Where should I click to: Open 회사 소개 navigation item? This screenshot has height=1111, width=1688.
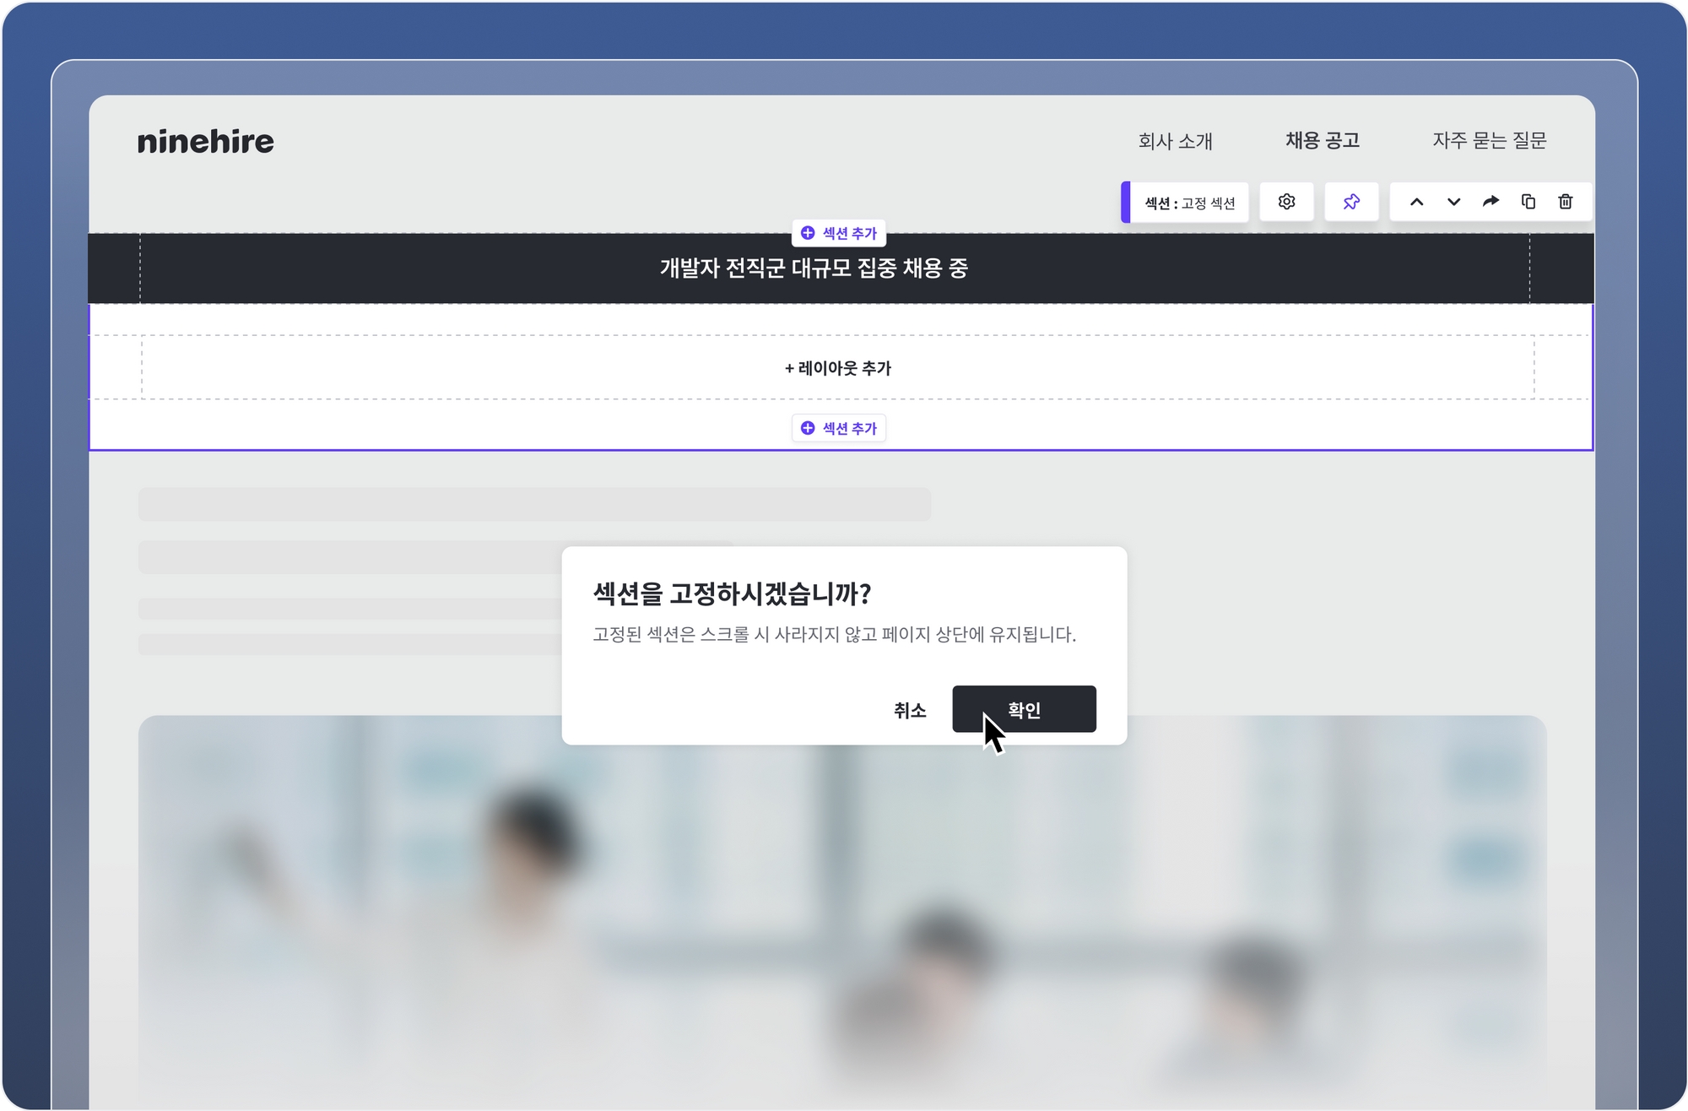tap(1175, 141)
